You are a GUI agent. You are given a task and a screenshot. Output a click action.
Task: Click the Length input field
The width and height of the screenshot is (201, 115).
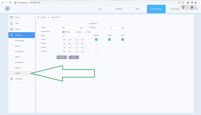[71, 28]
